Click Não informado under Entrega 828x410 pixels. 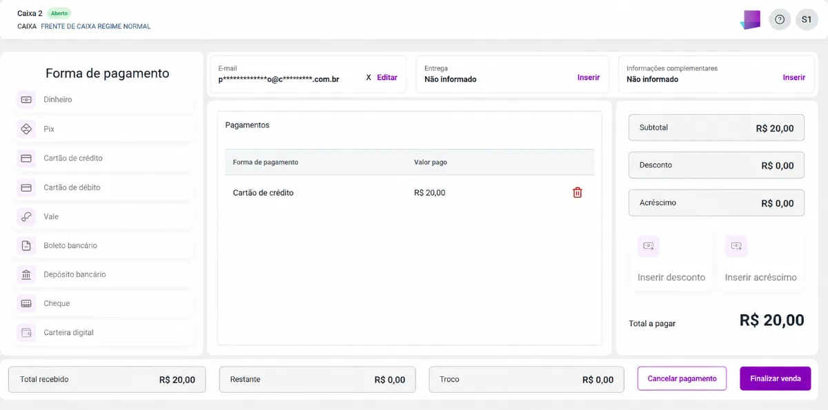451,79
